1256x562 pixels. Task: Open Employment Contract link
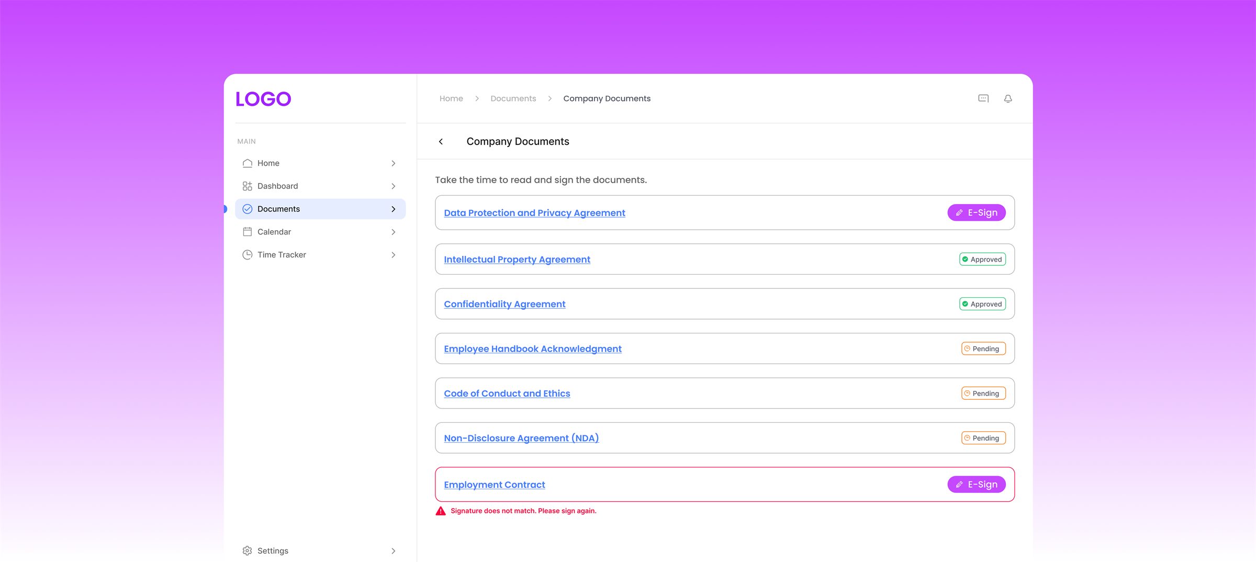495,485
